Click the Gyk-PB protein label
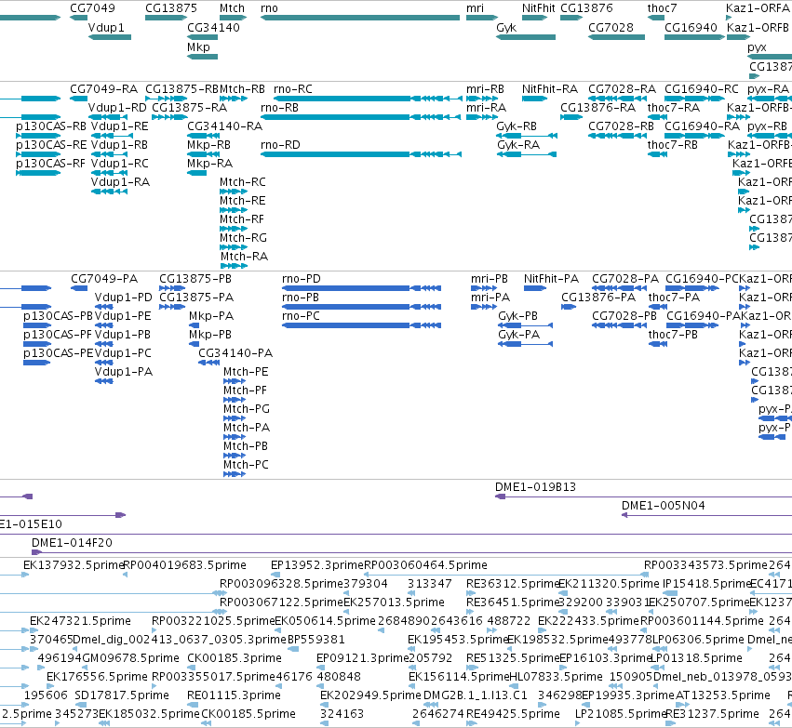The height and width of the screenshot is (728, 792). pos(517,316)
